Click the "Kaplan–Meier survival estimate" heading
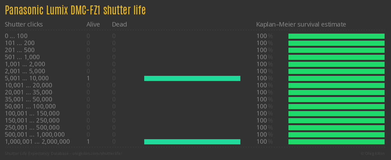391x160 pixels. 301,24
